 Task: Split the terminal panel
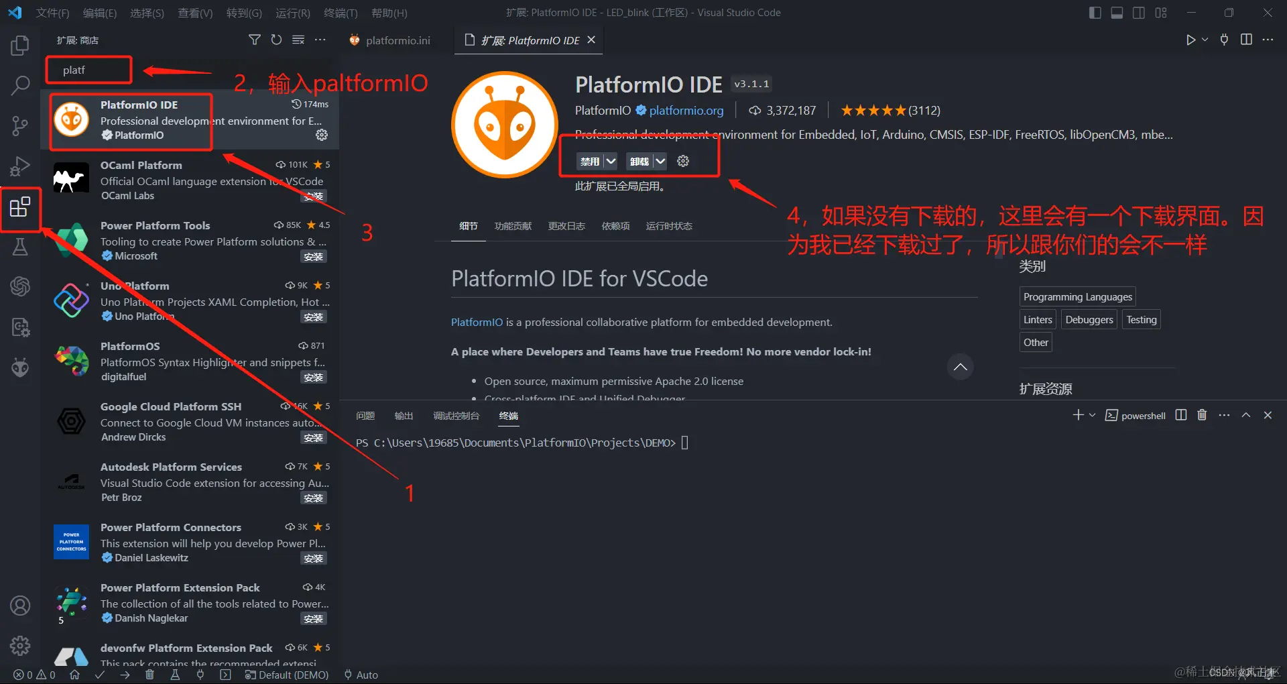point(1181,415)
